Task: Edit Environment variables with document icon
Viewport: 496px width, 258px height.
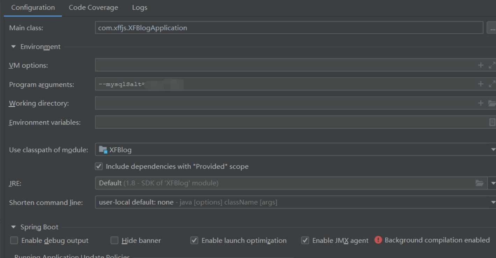Action: click(x=492, y=122)
